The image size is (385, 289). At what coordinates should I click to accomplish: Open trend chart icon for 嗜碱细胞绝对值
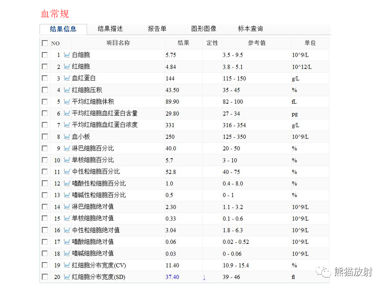click(67, 253)
